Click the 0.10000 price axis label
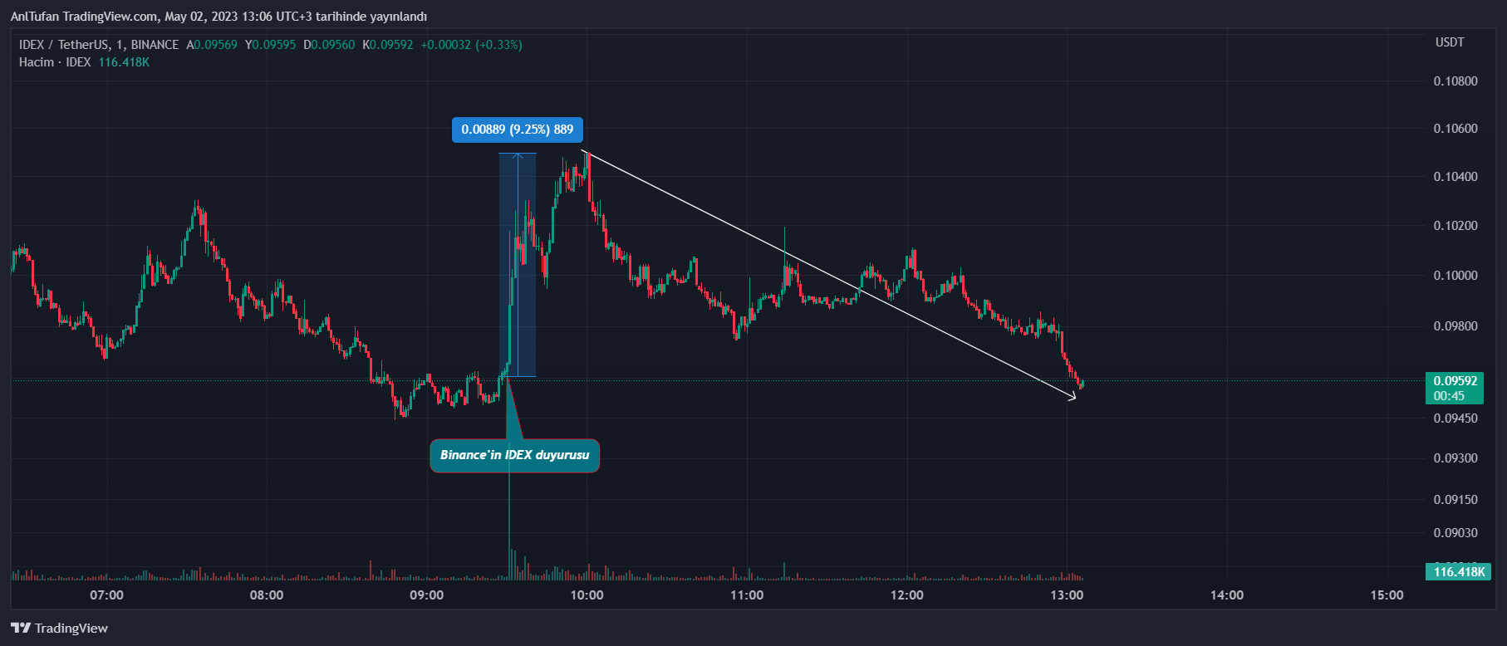 pos(1455,276)
